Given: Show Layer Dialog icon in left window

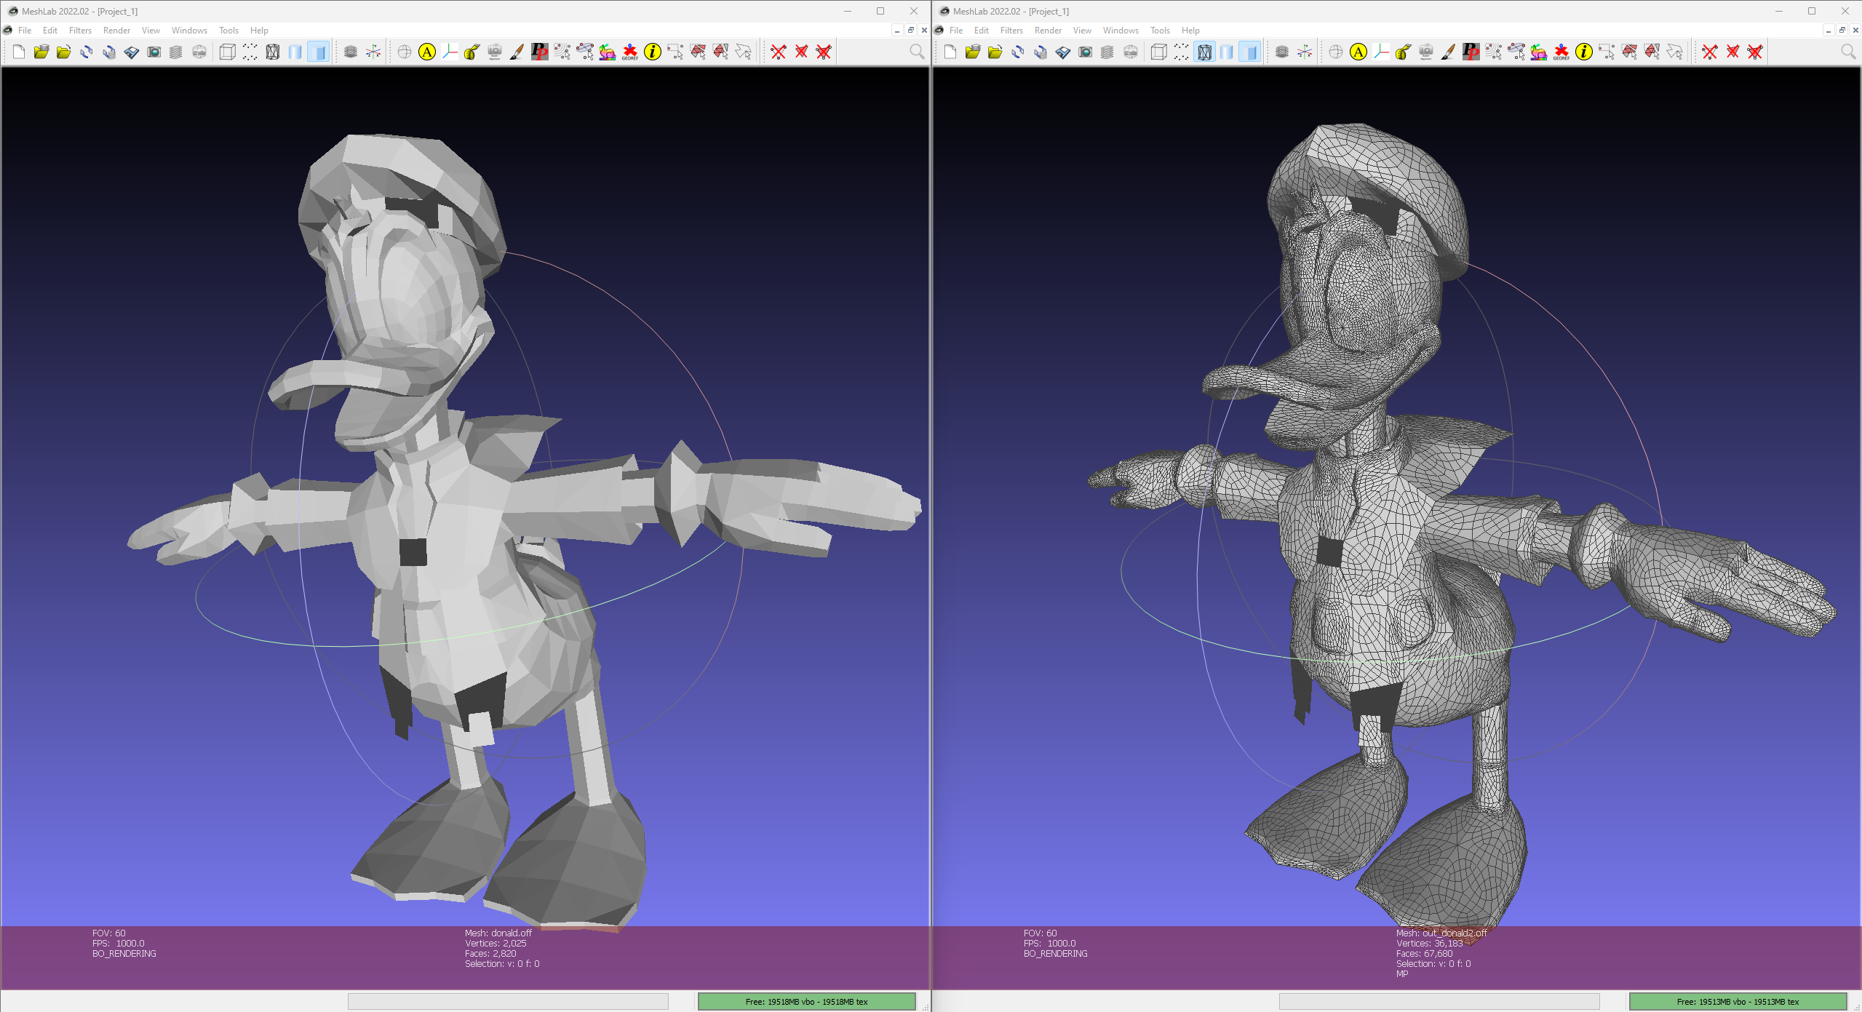Looking at the screenshot, I should [x=176, y=52].
